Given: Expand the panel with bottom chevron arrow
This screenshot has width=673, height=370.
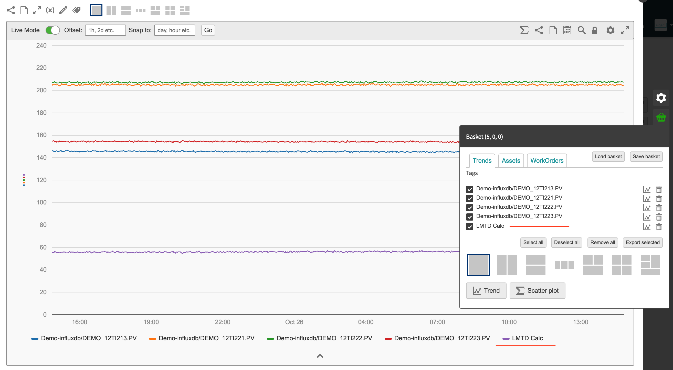Looking at the screenshot, I should point(320,356).
